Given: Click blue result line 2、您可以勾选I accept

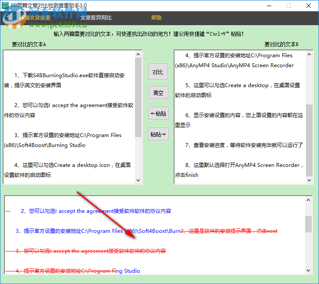Looking at the screenshot, I should tap(96, 211).
